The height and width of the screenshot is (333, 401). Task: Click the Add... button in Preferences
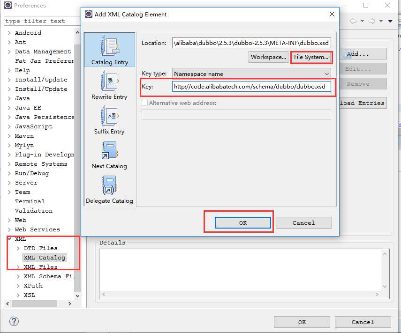point(363,54)
